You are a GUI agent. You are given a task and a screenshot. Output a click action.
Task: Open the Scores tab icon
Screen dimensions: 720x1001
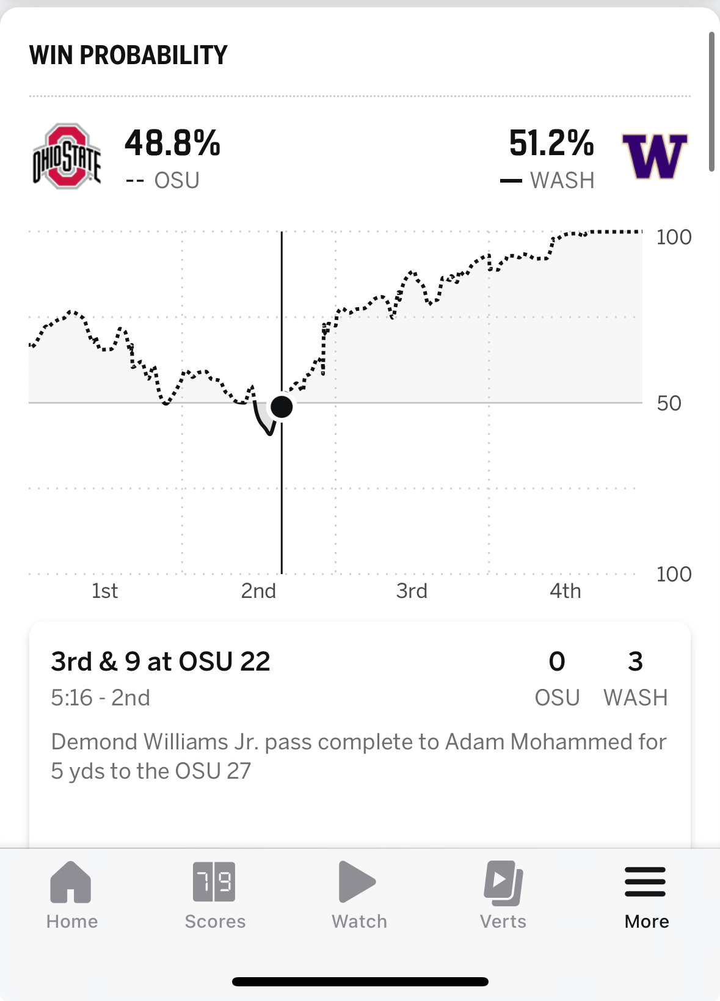(214, 882)
